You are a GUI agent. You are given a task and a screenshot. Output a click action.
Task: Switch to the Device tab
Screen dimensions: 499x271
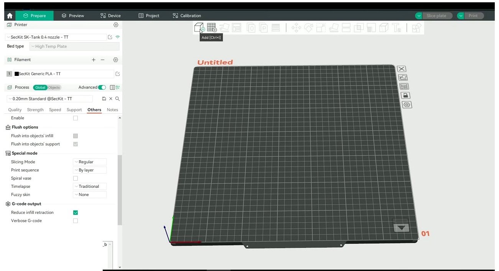click(110, 16)
